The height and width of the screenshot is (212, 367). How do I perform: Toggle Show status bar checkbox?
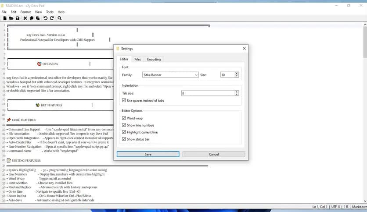click(124, 139)
